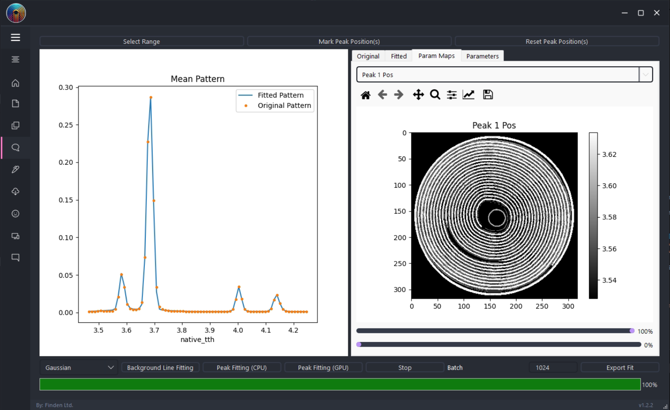Viewport: 670px width, 410px height.
Task: Open the Edit axis and curve parameters tool
Action: [469, 94]
